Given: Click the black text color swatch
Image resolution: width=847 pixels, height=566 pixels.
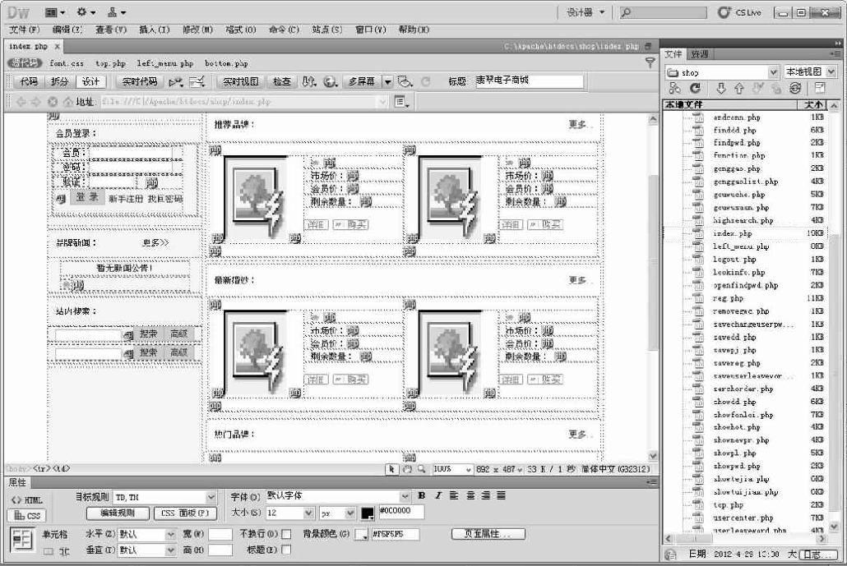Looking at the screenshot, I should 368,513.
